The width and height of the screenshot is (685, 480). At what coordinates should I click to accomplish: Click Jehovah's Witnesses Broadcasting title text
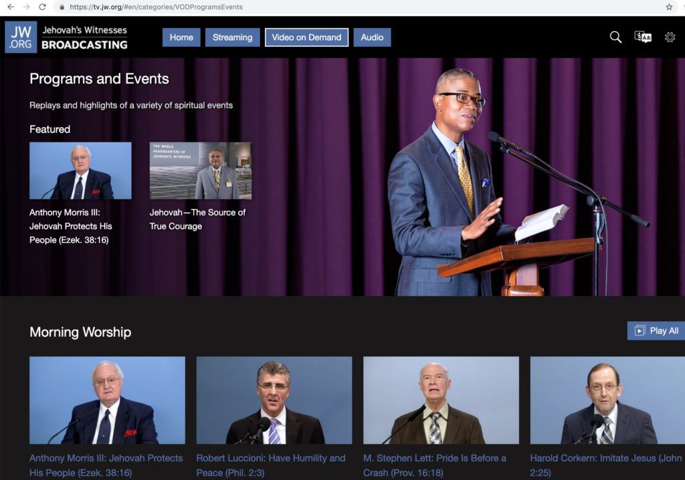[85, 37]
